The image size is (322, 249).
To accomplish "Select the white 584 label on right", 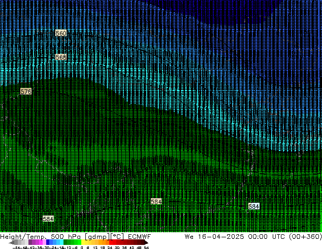I will (x=254, y=206).
